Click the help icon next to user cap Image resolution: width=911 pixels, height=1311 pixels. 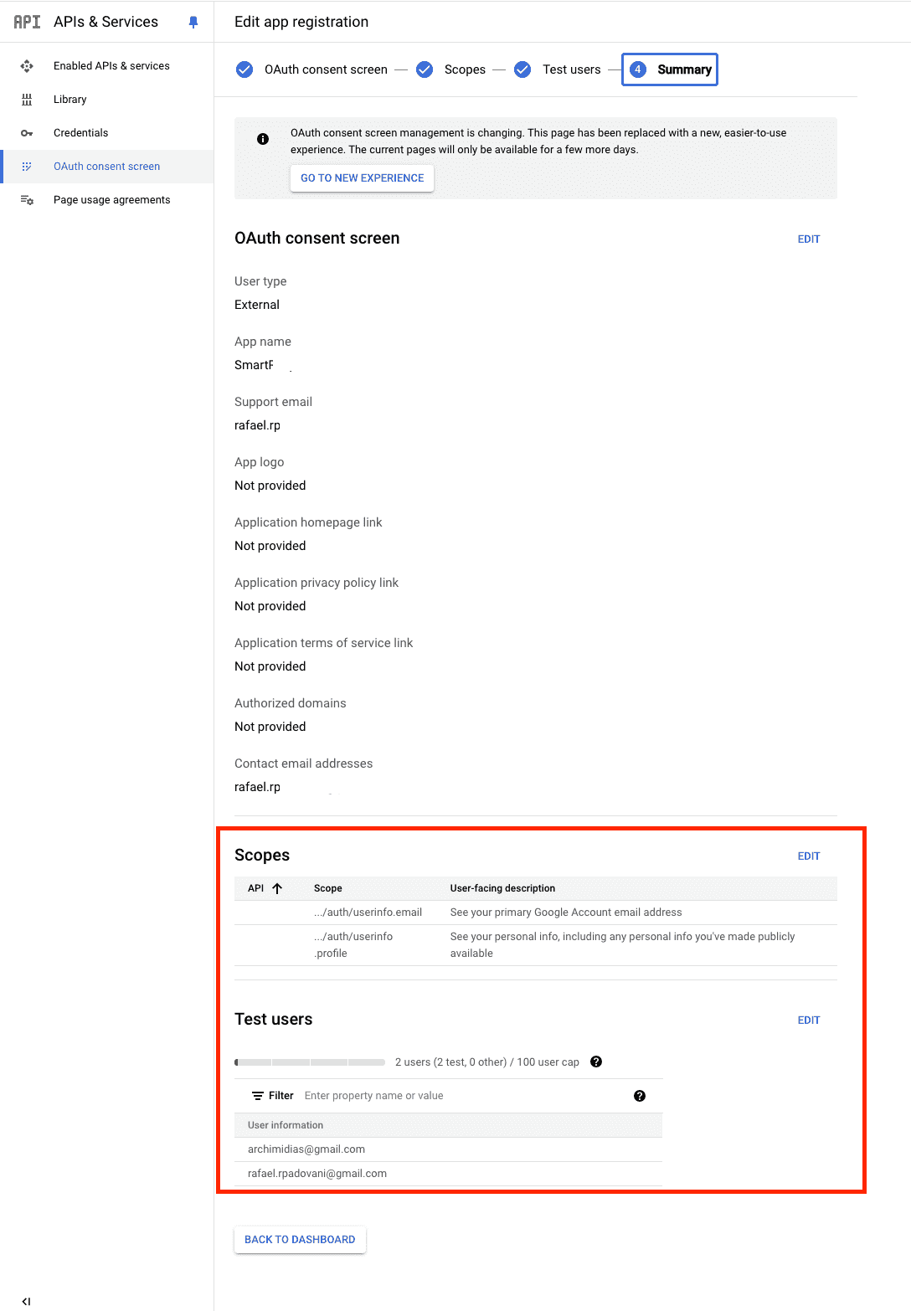pos(596,1062)
